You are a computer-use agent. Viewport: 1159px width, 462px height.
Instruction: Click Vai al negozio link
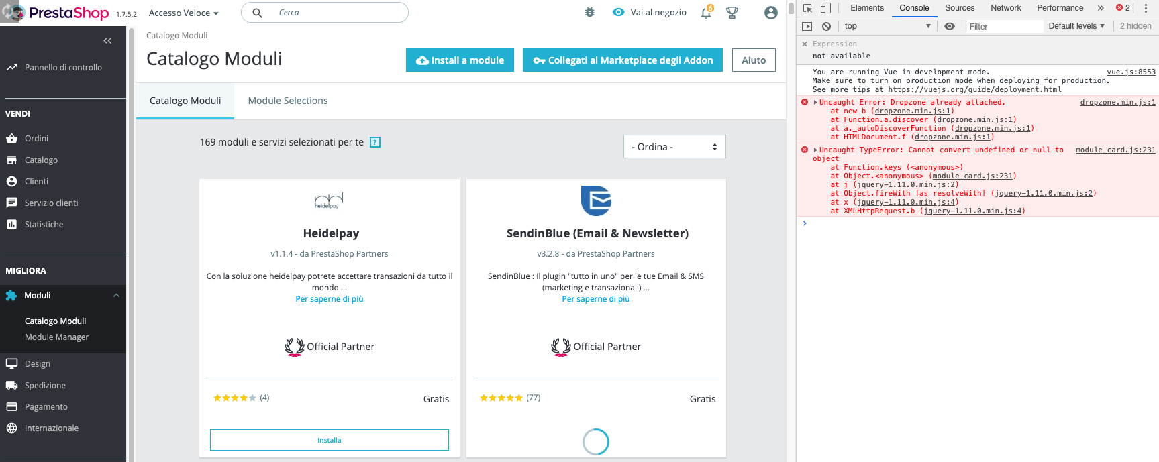pos(650,13)
